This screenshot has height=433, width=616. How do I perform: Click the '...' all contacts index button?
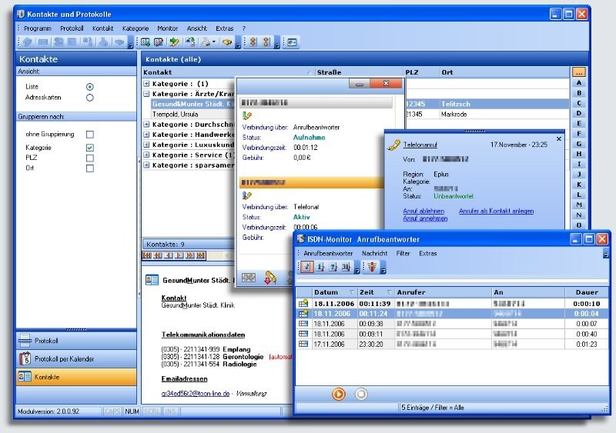click(x=579, y=72)
